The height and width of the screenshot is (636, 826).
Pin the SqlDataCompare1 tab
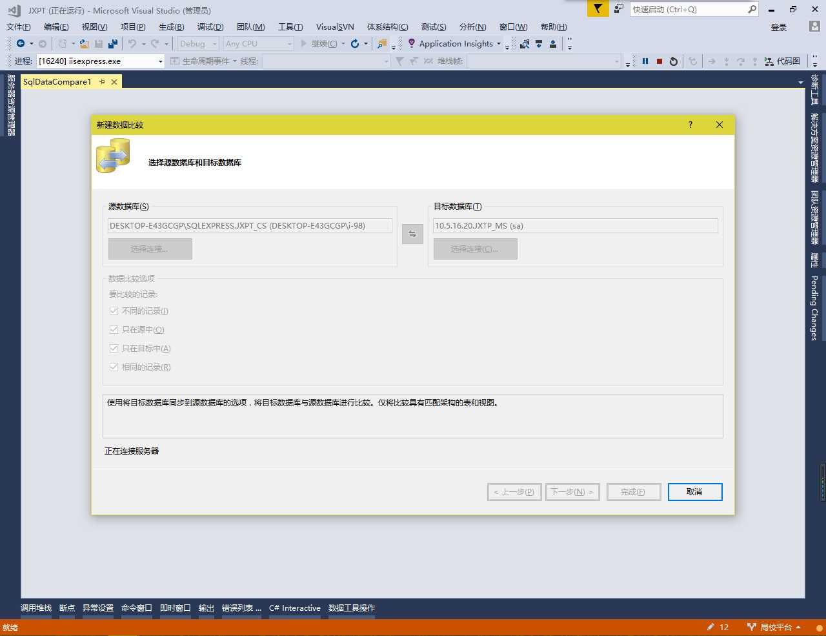pos(102,82)
